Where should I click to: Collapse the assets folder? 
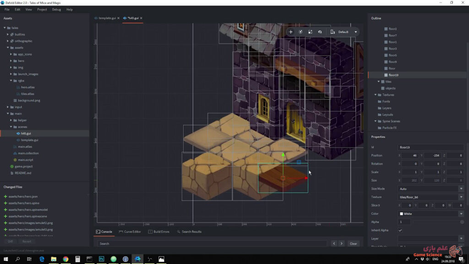tap(8, 48)
